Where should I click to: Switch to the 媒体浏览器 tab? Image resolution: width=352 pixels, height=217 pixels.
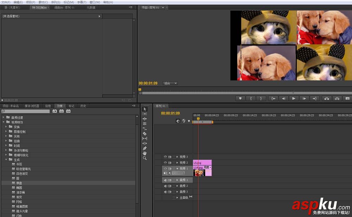pyautogui.click(x=32, y=106)
